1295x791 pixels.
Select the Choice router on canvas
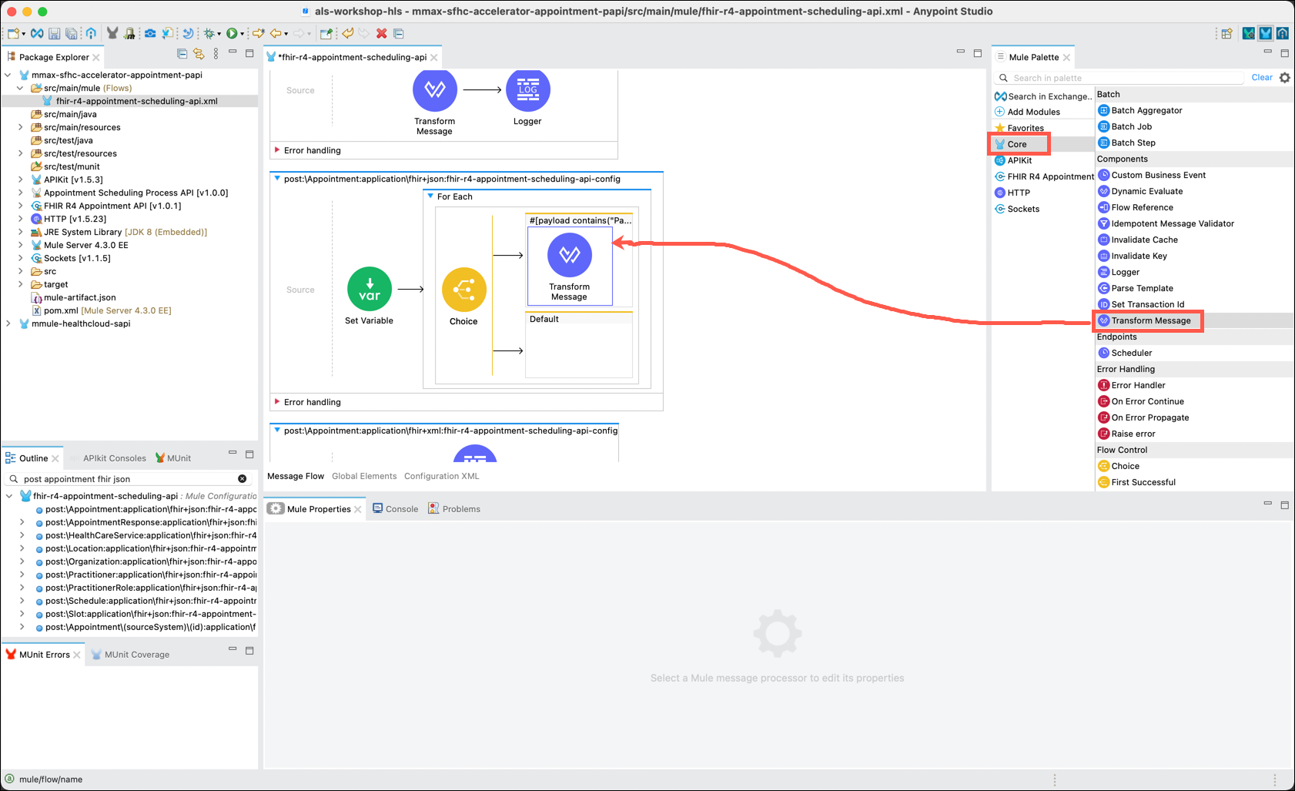tap(463, 297)
